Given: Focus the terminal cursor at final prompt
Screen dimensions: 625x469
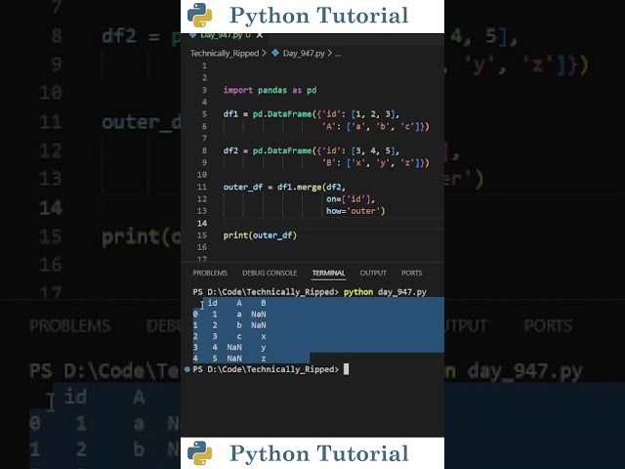Looking at the screenshot, I should (x=346, y=369).
